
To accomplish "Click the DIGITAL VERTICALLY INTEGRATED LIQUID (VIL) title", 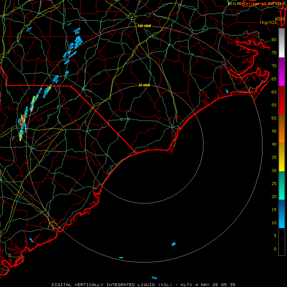I will pos(112,285).
